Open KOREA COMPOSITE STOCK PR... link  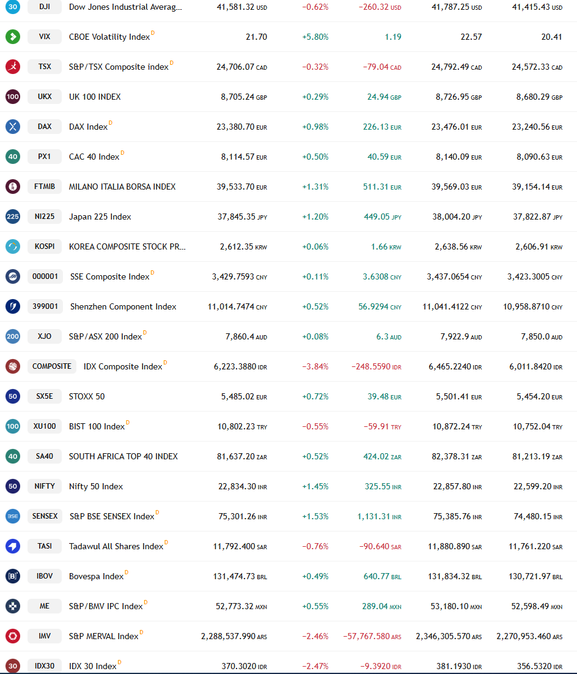click(x=127, y=246)
